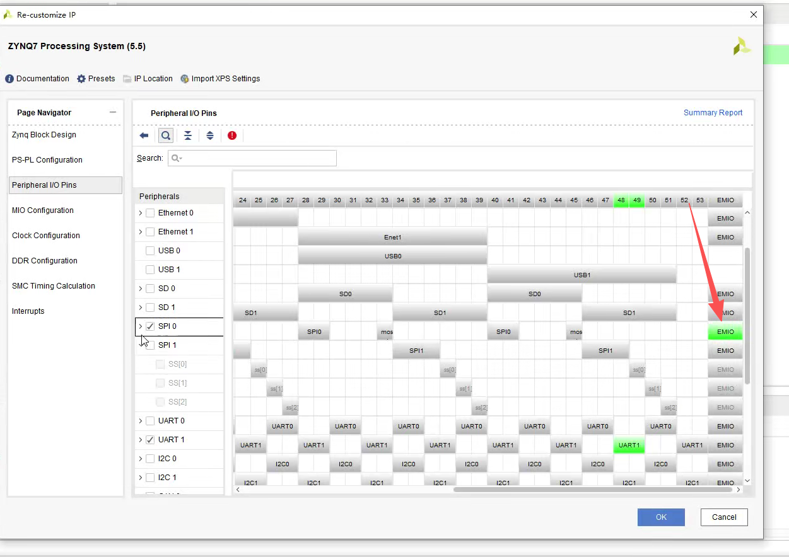Click the green pin 48 column header
Screen dimensions: 789x557
click(x=621, y=200)
